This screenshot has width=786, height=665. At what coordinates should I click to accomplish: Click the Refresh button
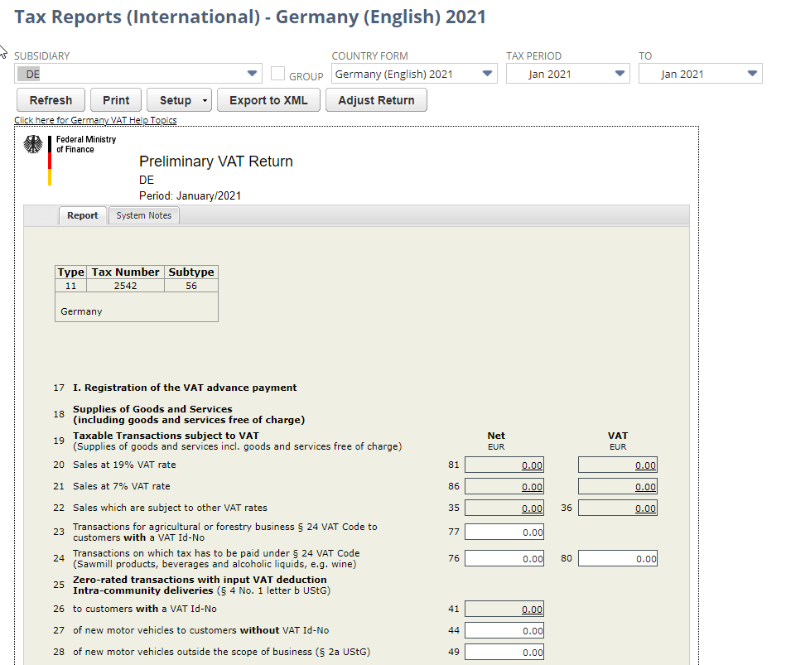(x=51, y=99)
